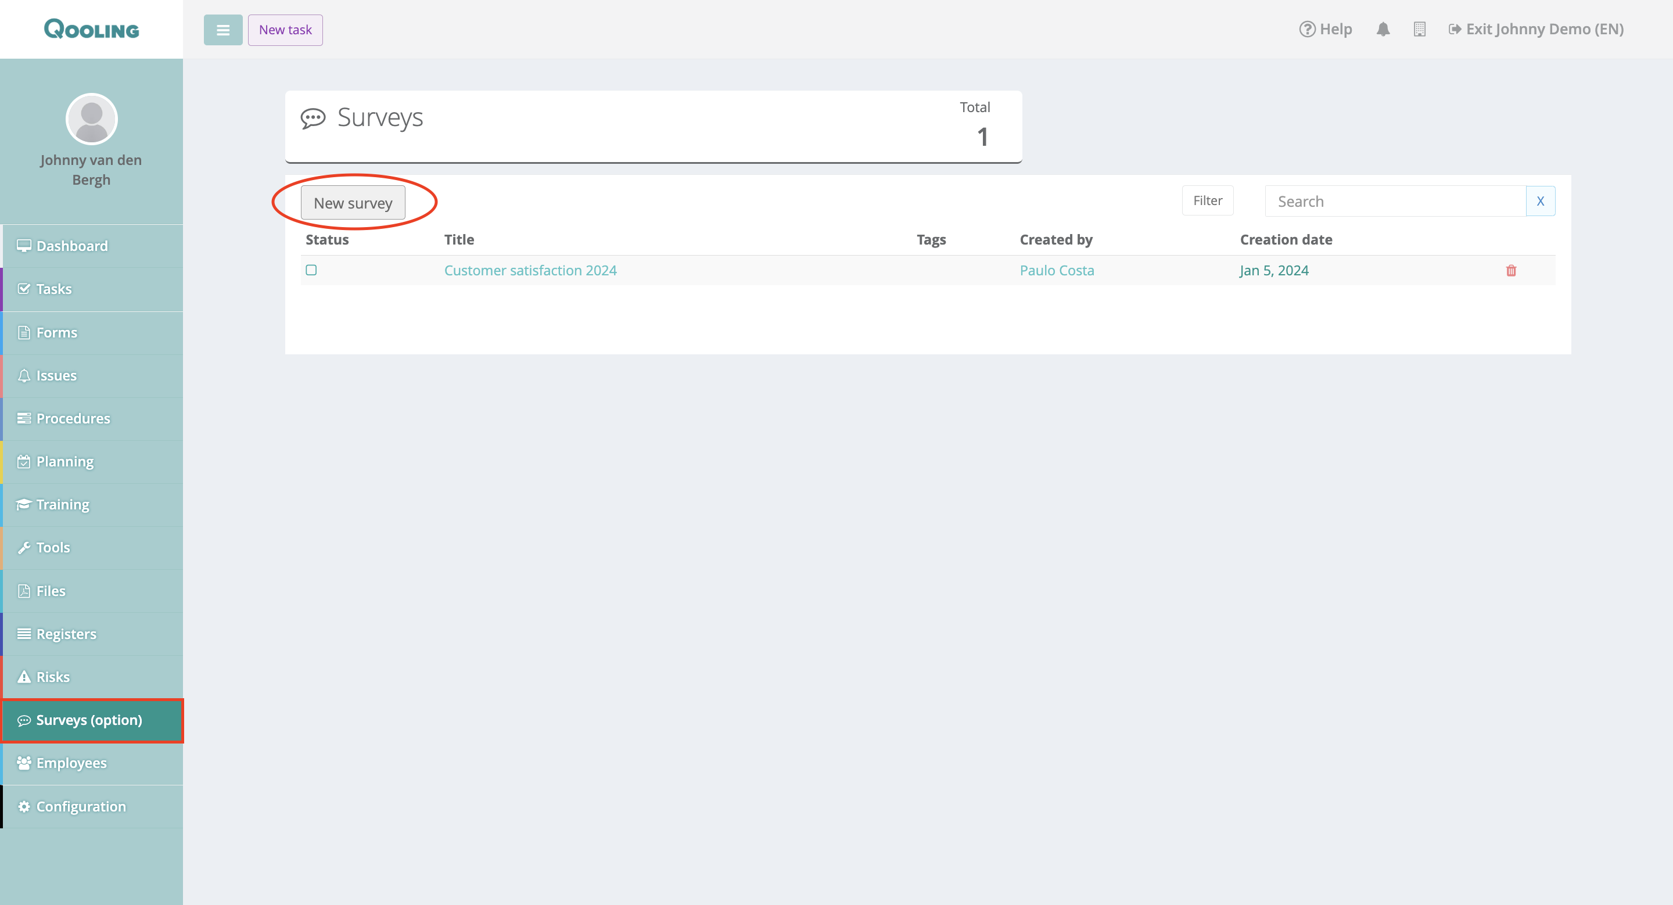Open the Filter options
The height and width of the screenshot is (905, 1673).
click(x=1207, y=200)
